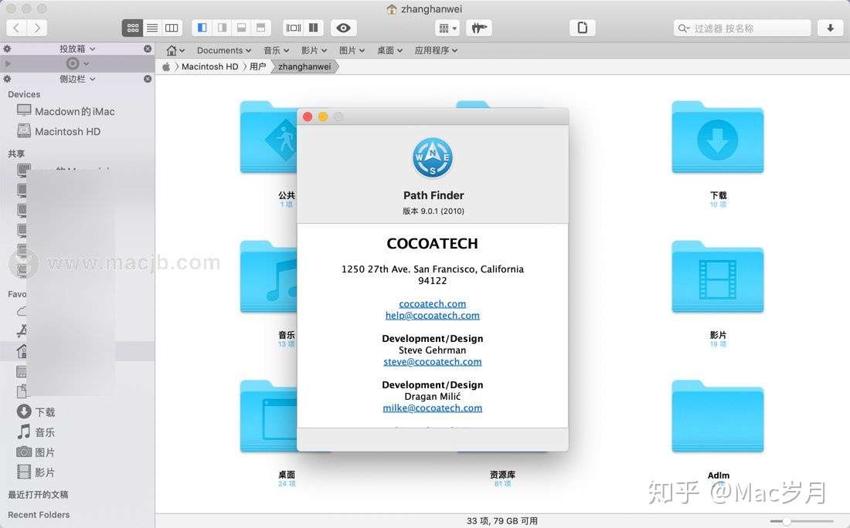Select the 下载 folder in file browser
This screenshot has width=850, height=528.
click(x=718, y=137)
